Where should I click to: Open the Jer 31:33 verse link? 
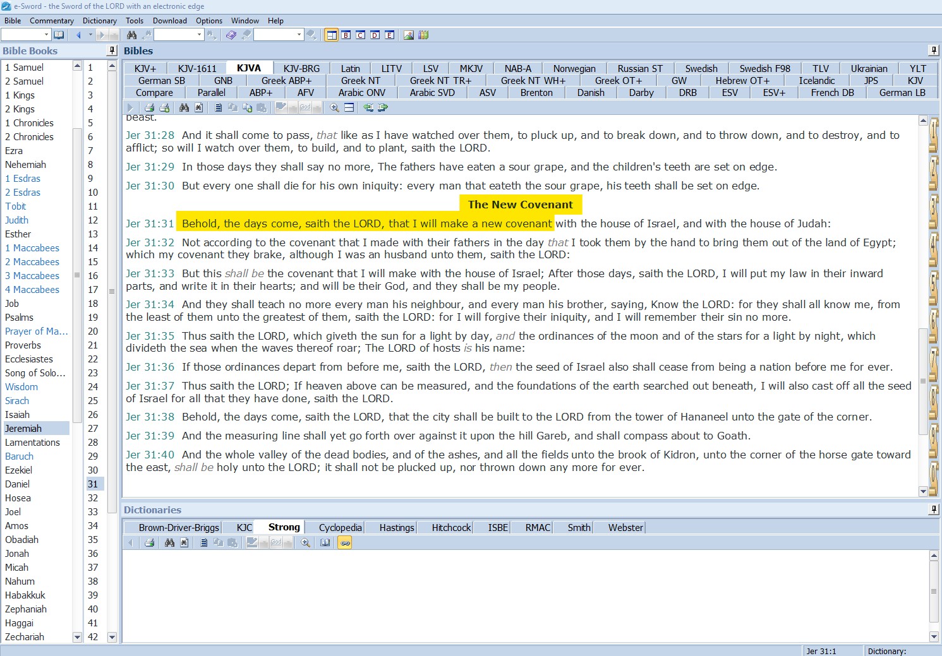[150, 273]
